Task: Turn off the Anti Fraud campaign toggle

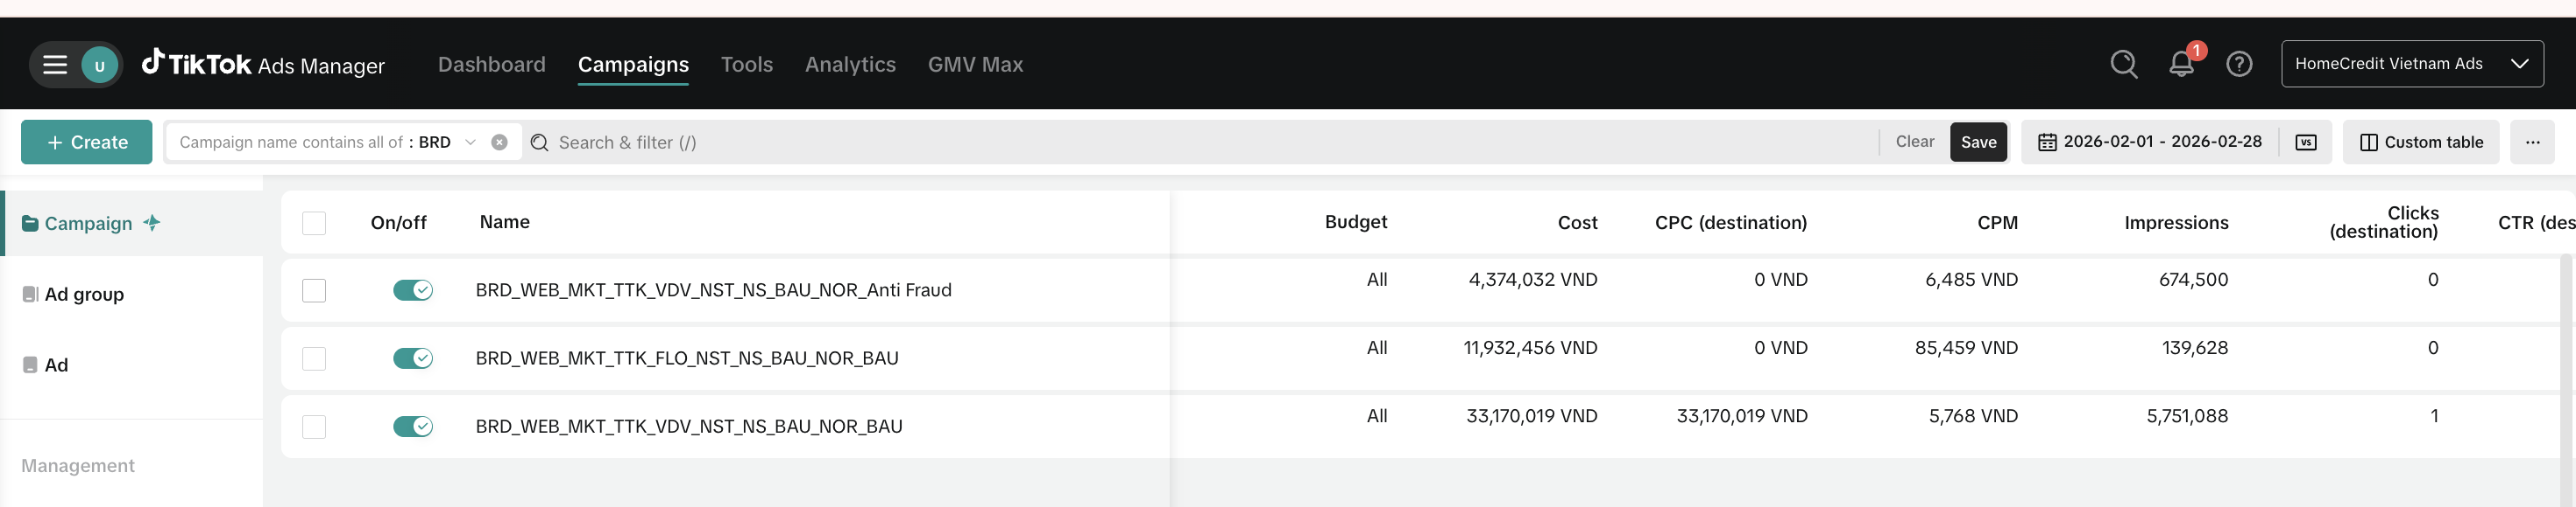Action: (x=412, y=289)
